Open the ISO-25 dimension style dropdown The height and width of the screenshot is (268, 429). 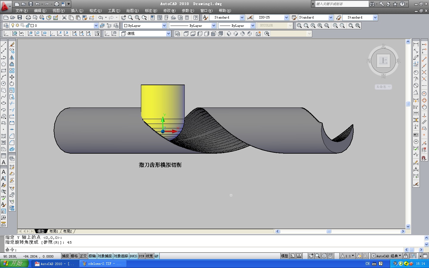point(286,18)
